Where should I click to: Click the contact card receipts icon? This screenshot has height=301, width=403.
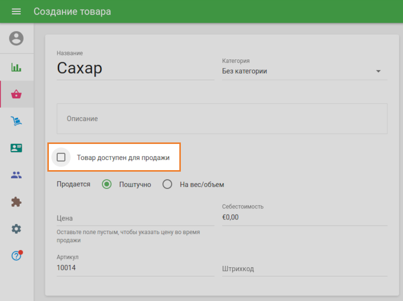17,147
